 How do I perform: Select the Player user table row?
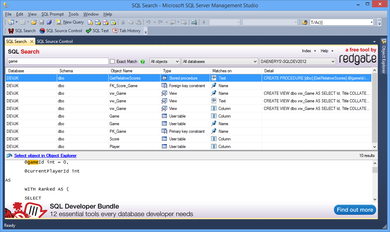pyautogui.click(x=188, y=147)
